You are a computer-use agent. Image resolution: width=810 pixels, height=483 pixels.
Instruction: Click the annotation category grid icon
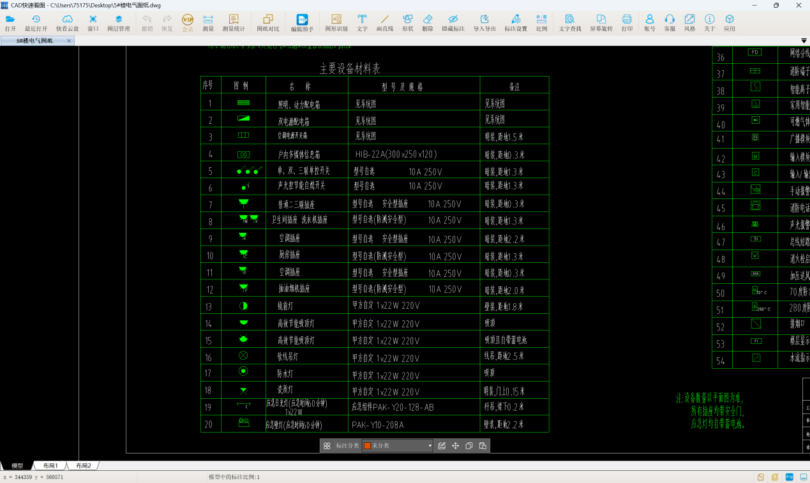click(327, 446)
